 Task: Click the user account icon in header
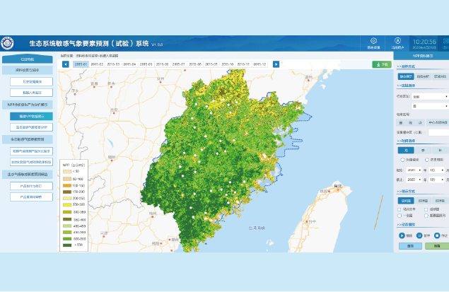pyautogui.click(x=397, y=41)
